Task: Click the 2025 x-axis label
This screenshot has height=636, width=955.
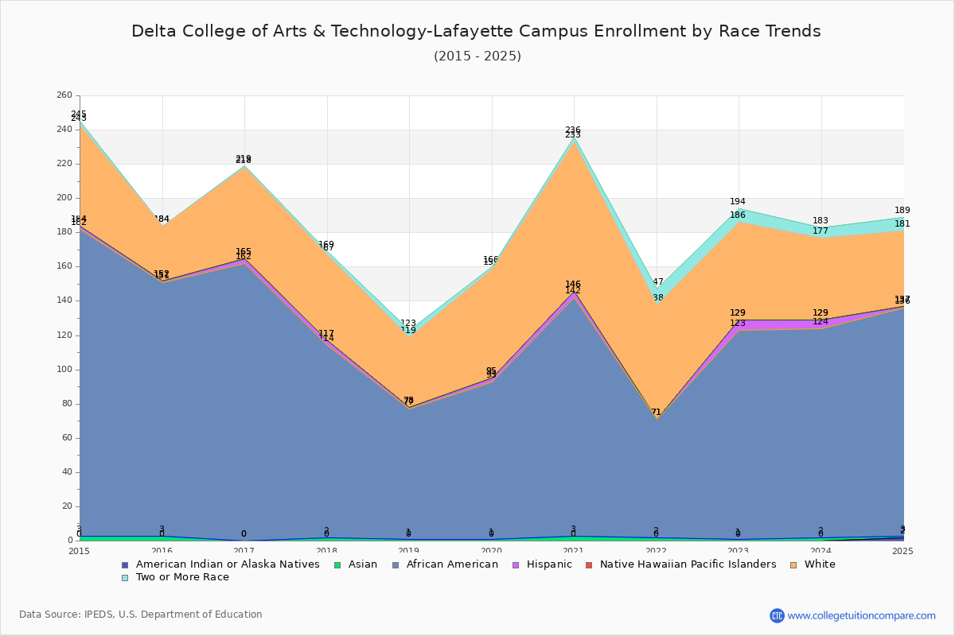Action: point(903,551)
